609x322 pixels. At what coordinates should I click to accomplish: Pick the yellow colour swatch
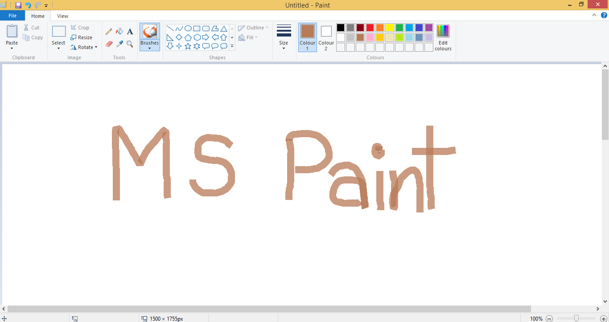[x=390, y=28]
